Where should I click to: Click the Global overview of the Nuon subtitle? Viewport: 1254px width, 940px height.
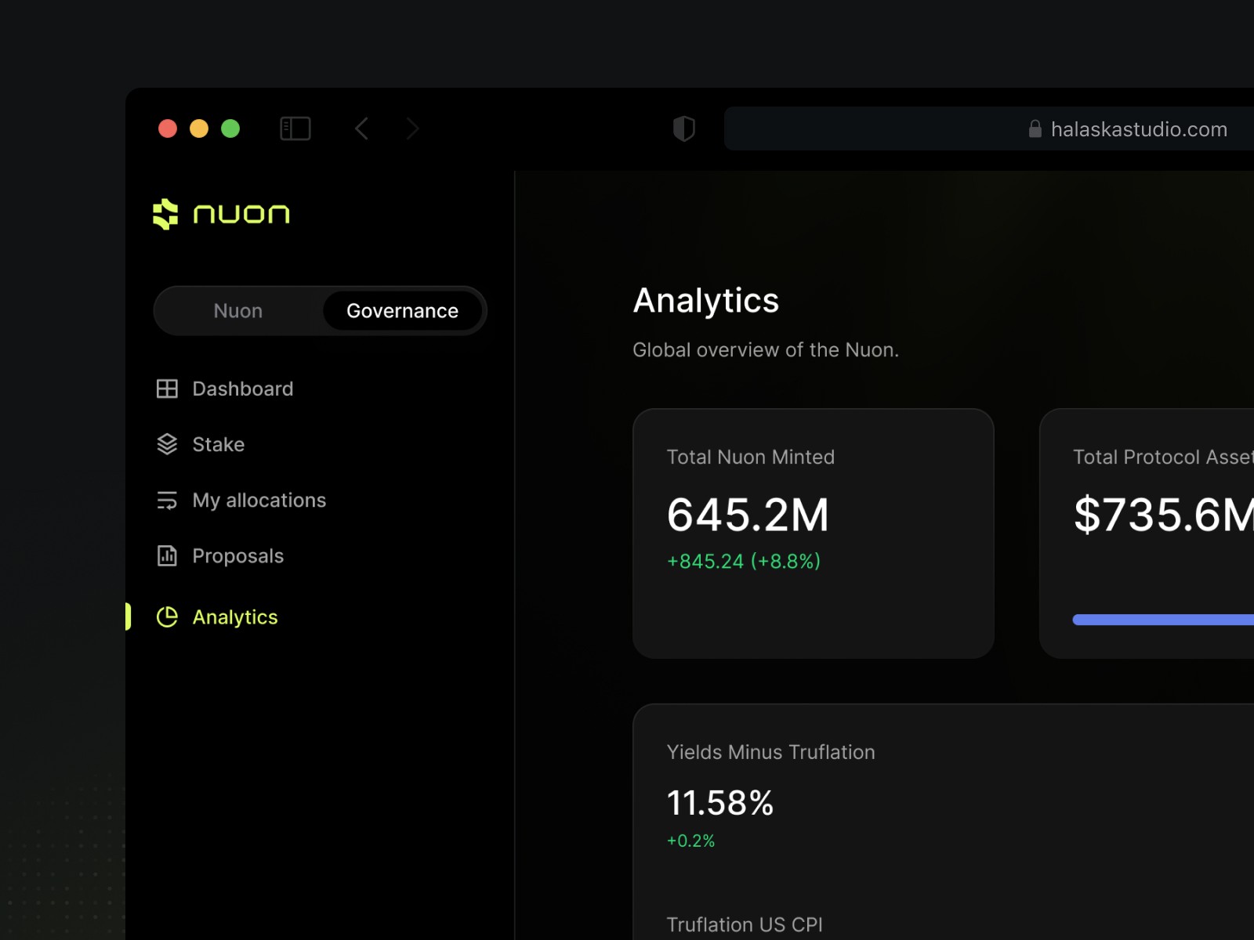click(766, 350)
